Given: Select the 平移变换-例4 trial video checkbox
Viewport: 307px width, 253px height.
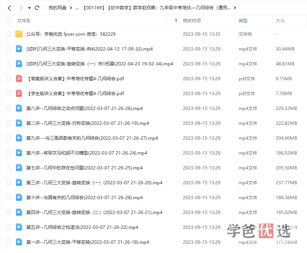Looking at the screenshot, I should point(9,49).
